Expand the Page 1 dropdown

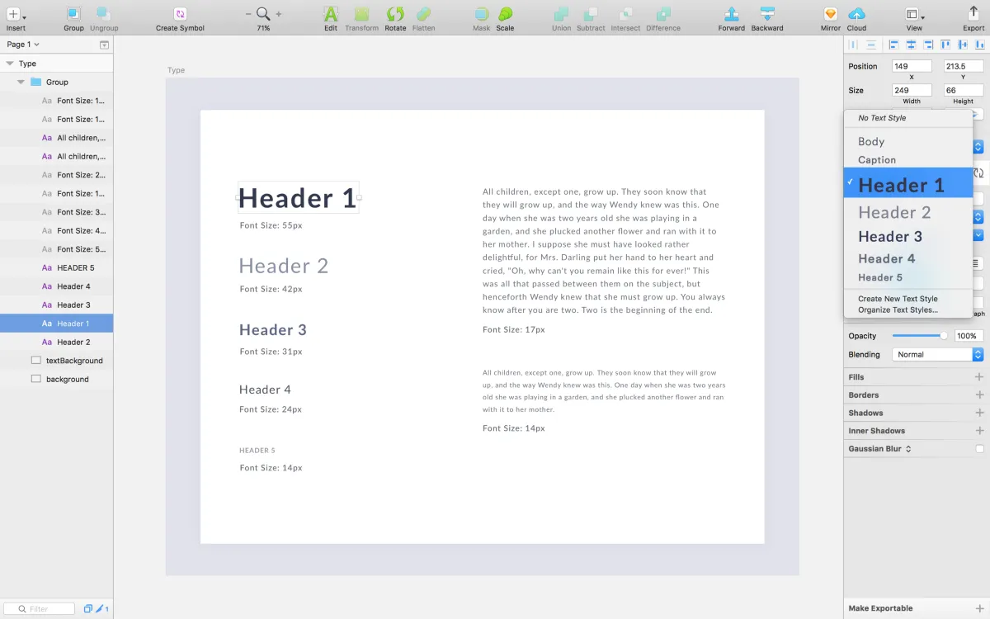[x=21, y=44]
